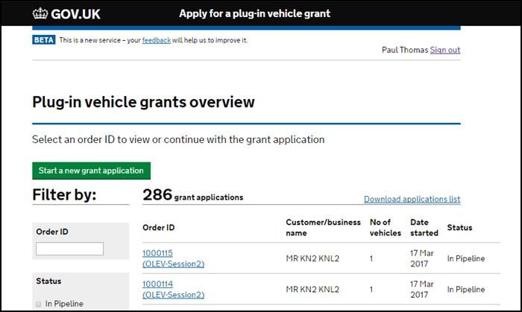522x312 pixels.
Task: Click the Order ID column header
Action: [158, 227]
